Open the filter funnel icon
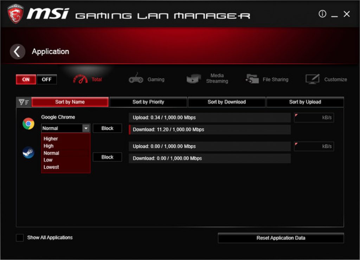Image resolution: width=360 pixels, height=260 pixels. pyautogui.click(x=24, y=102)
